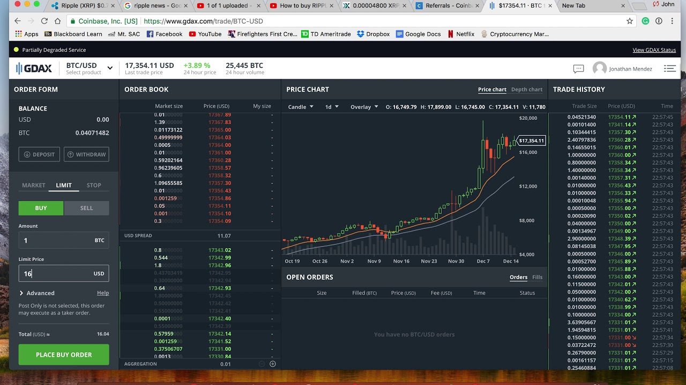Click the GDAX logo
The width and height of the screenshot is (686, 385).
click(34, 68)
